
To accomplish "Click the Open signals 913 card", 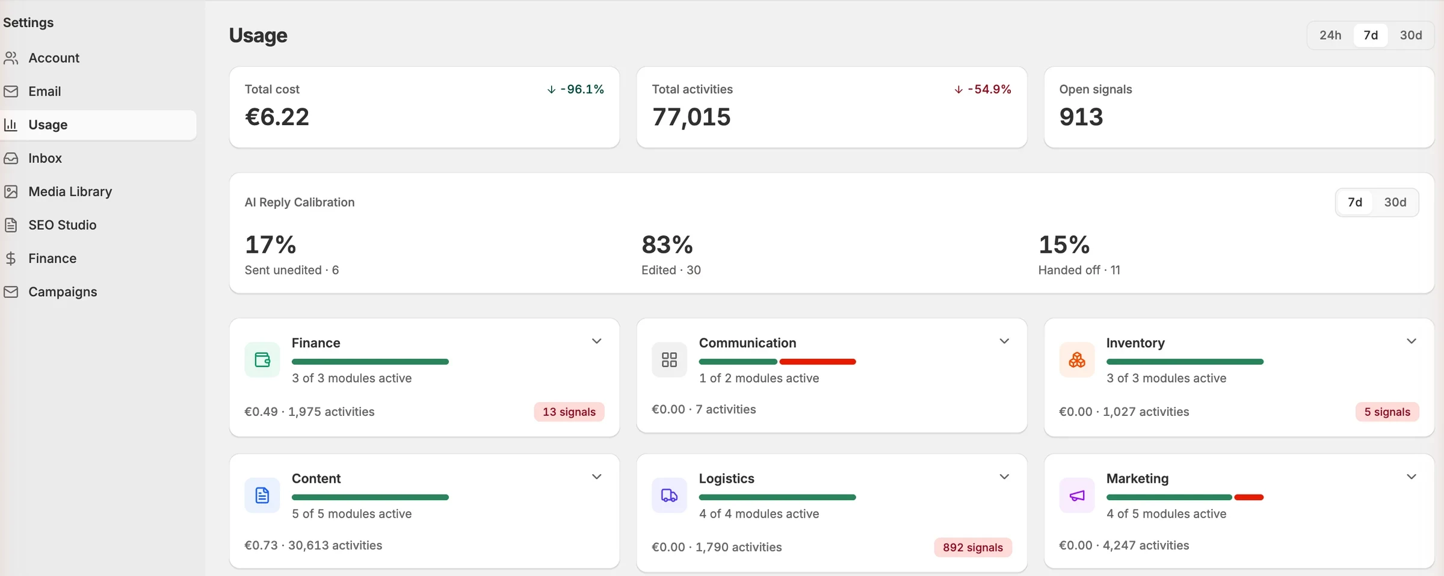I will coord(1239,107).
